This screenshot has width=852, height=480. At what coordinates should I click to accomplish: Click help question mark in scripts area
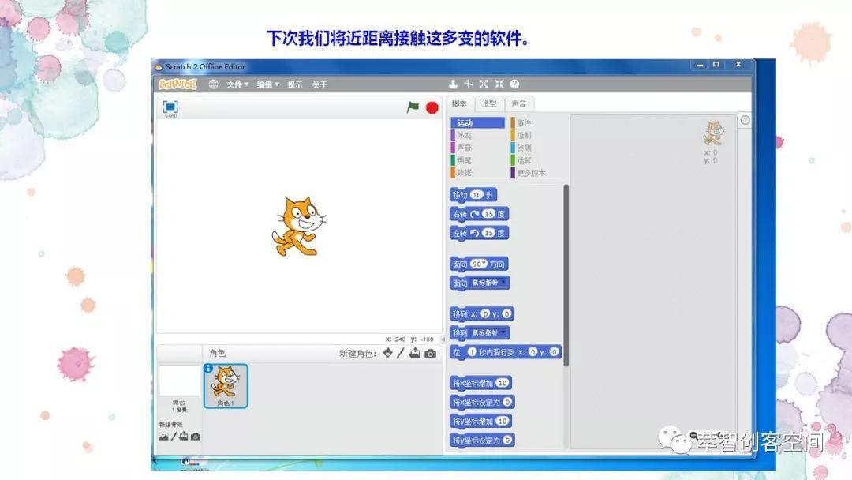745,120
